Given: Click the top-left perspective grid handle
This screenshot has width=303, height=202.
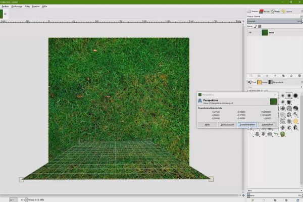Looking at the screenshot, I should tap(81, 141).
